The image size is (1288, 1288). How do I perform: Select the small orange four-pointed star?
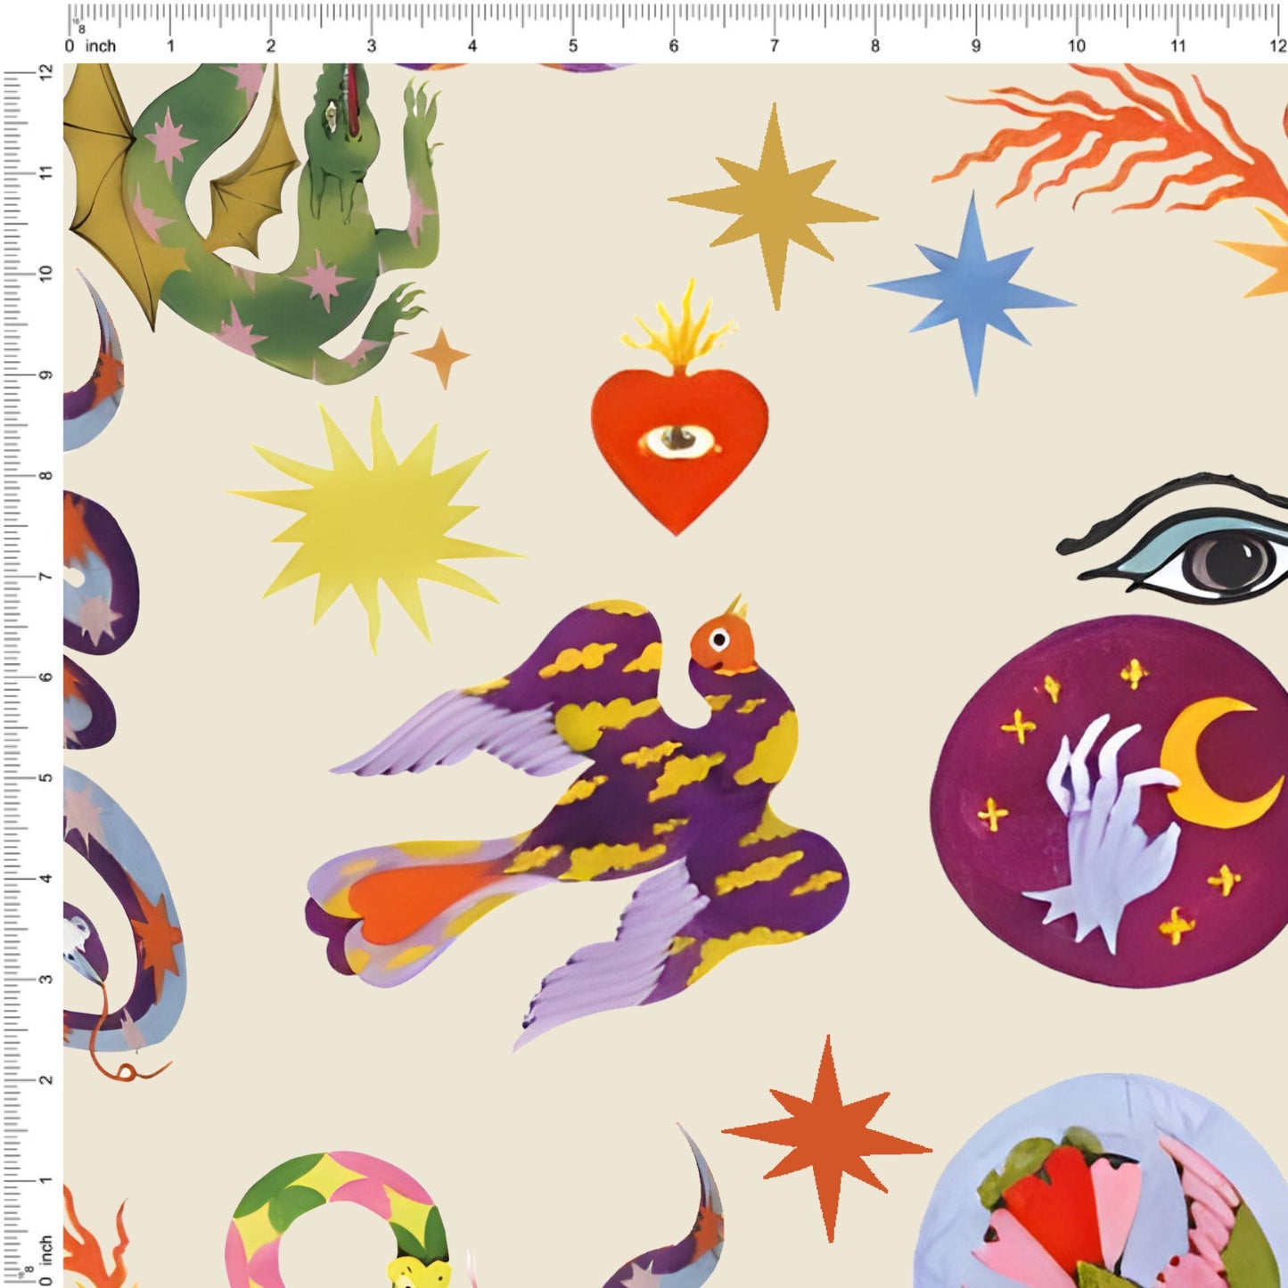pos(440,358)
